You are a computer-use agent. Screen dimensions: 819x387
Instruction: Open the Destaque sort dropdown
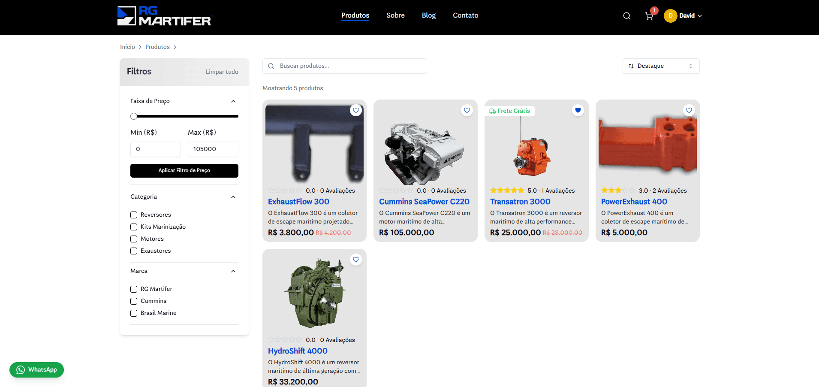660,66
